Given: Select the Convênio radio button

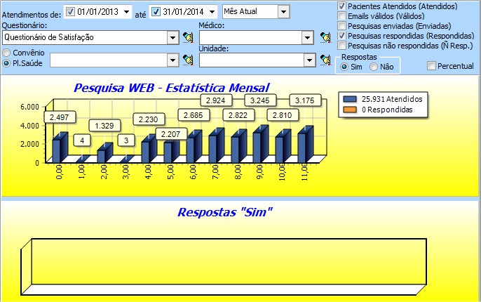Looking at the screenshot, I should point(7,53).
